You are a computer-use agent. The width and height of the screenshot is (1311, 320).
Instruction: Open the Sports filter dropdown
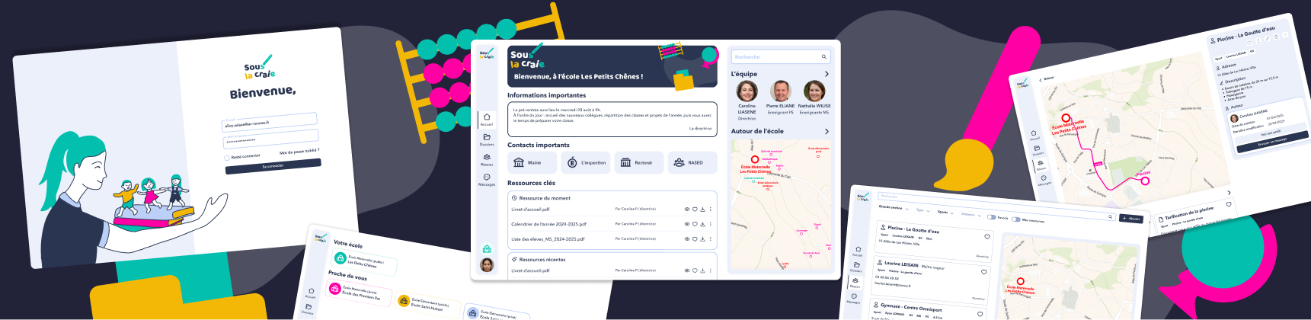[945, 213]
